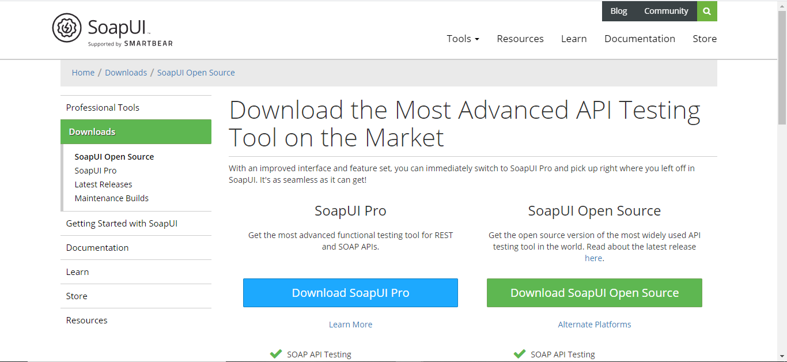Expand the Tools dropdown in the navigation bar
The width and height of the screenshot is (787, 362).
tap(463, 39)
